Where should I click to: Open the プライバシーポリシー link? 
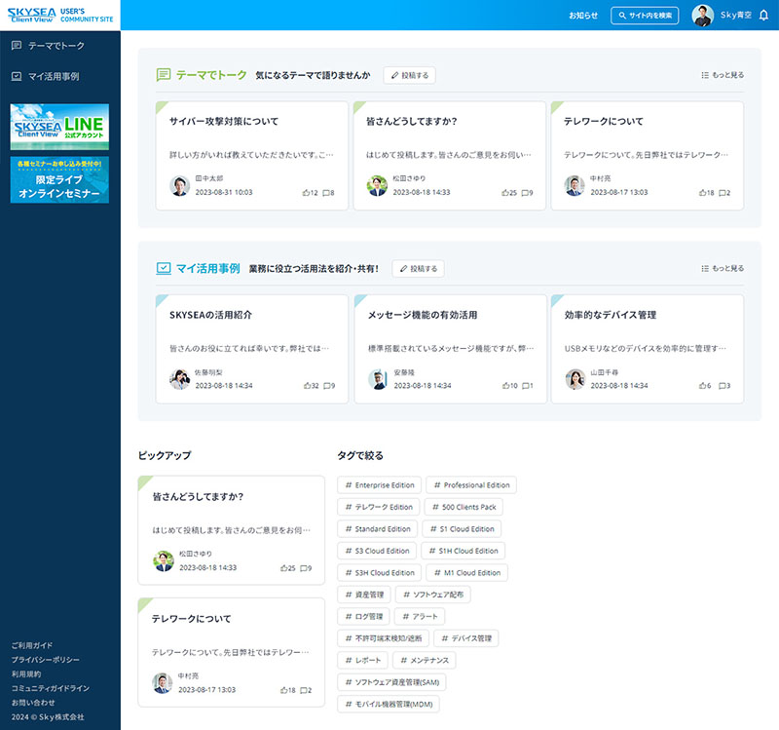click(45, 660)
